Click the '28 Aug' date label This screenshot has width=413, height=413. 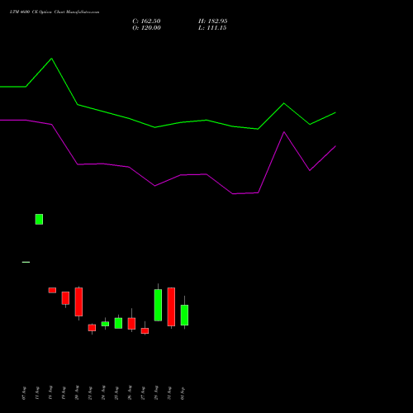(156, 392)
